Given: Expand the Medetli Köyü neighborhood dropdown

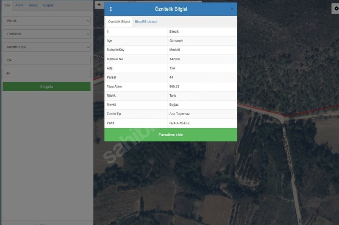Looking at the screenshot, I should (47, 47).
